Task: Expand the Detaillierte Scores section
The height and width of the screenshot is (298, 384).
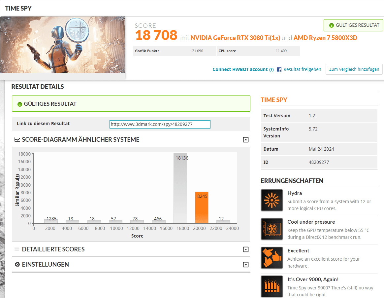Action: click(246, 249)
